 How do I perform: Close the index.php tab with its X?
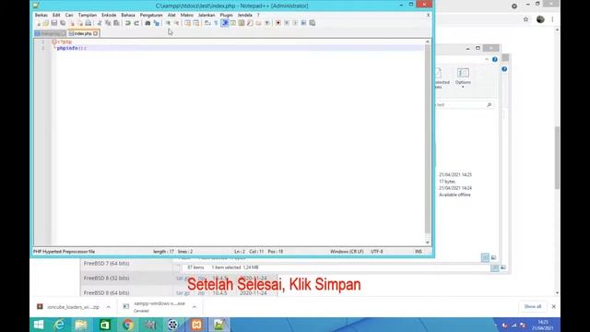(x=96, y=33)
